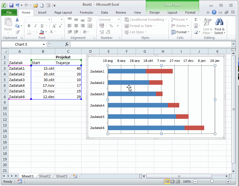The image size is (239, 186).
Task: Open Excel Help question mark icon
Action: tap(214, 12)
